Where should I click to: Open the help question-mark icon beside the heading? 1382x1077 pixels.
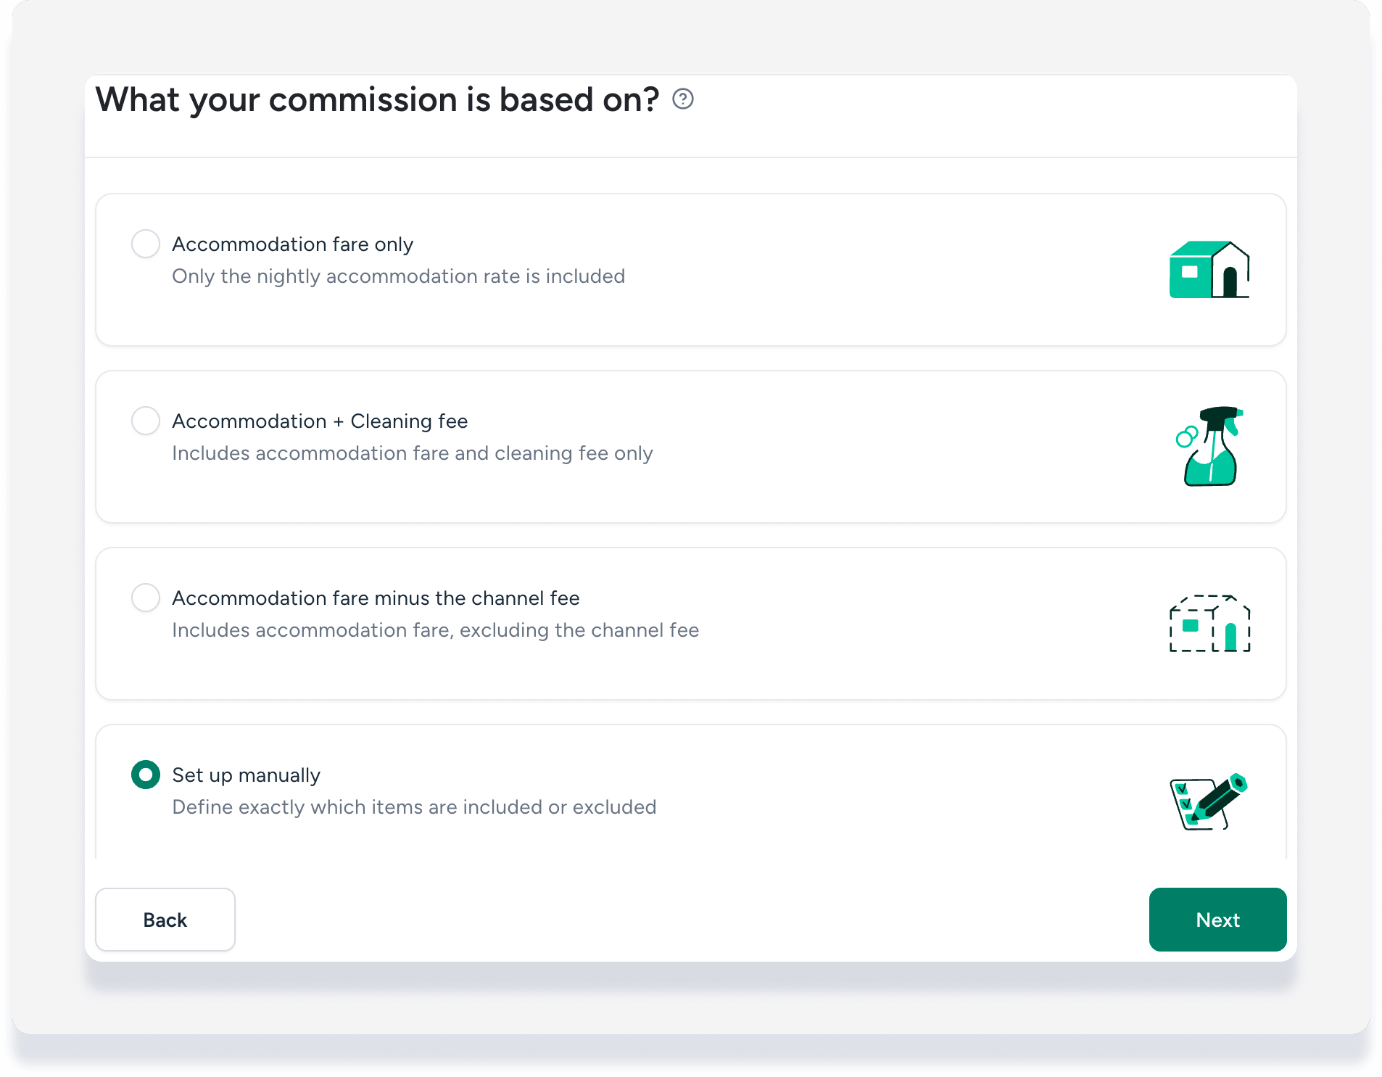click(x=682, y=99)
